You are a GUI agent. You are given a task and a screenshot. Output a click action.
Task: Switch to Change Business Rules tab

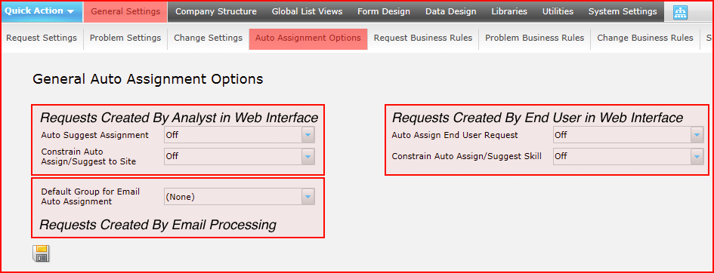pos(645,38)
